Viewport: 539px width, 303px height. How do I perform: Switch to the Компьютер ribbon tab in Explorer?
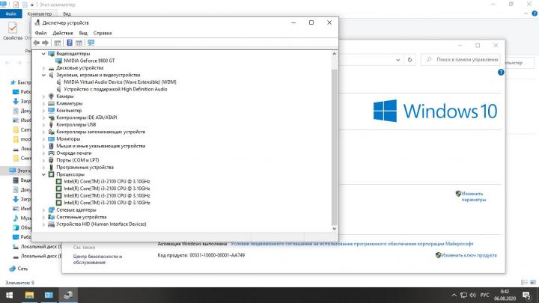pyautogui.click(x=40, y=13)
